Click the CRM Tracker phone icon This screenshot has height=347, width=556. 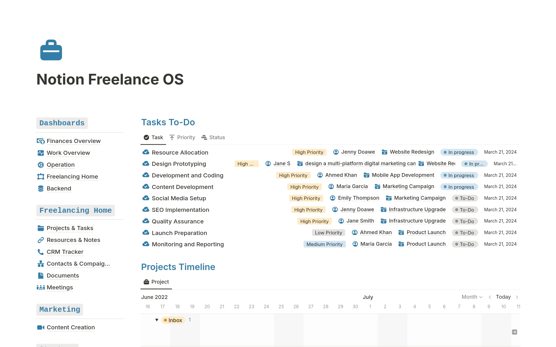41,252
